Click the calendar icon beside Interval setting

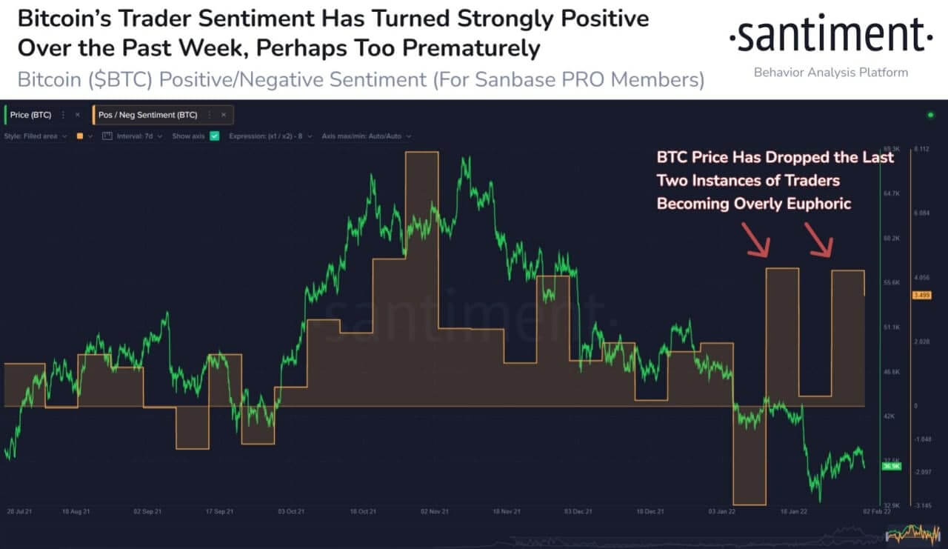click(x=105, y=136)
